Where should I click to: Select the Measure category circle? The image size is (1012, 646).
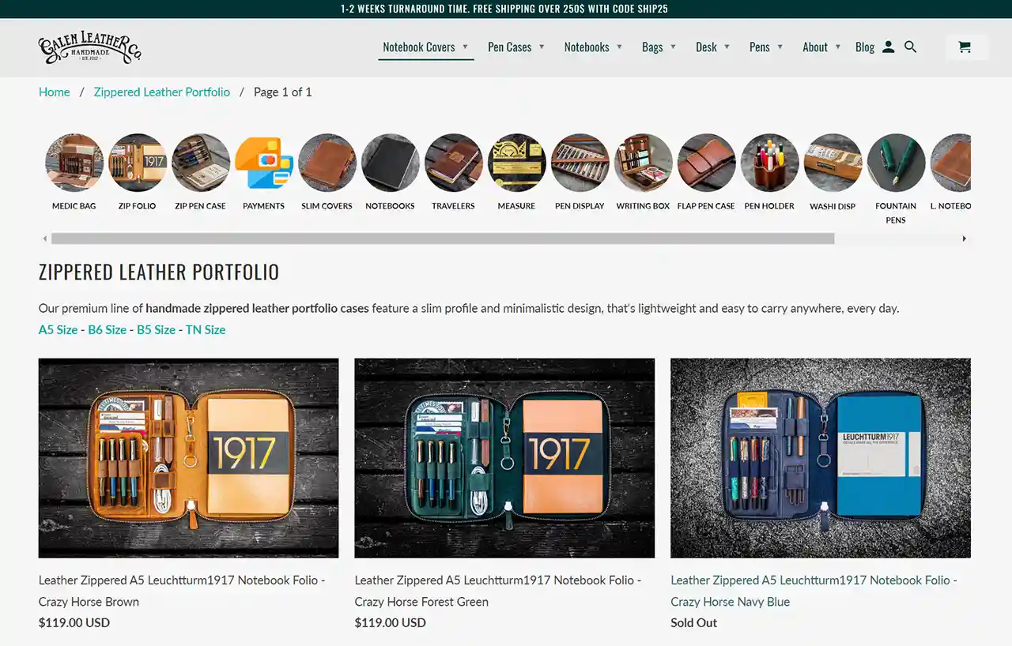pyautogui.click(x=517, y=163)
